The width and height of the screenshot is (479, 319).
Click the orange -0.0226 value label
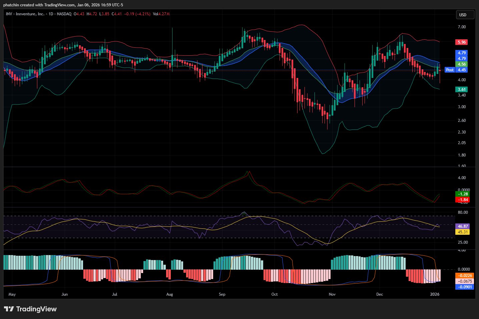[464, 276]
